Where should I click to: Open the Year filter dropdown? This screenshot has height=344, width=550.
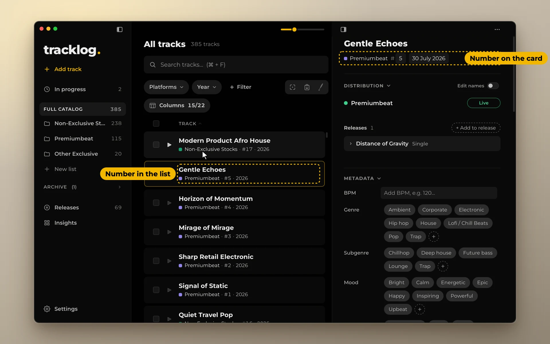[207, 87]
